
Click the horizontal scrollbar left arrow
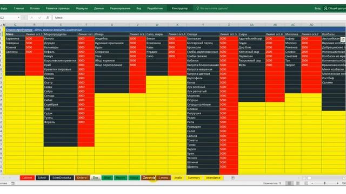point(304,178)
